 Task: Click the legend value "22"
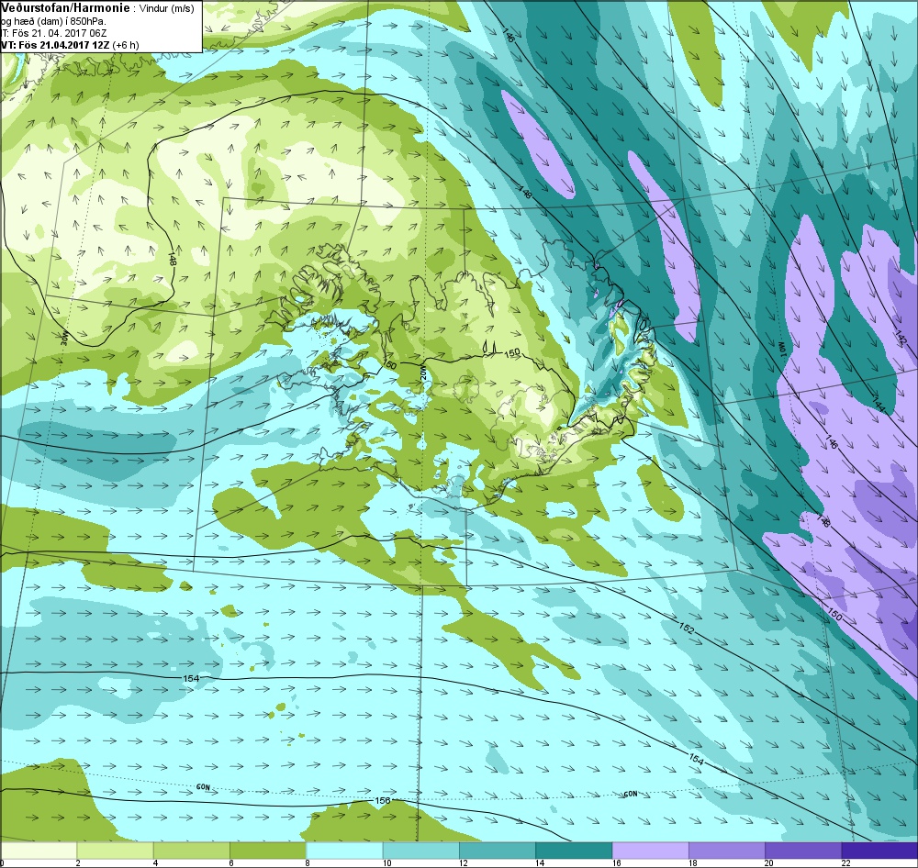(x=846, y=862)
